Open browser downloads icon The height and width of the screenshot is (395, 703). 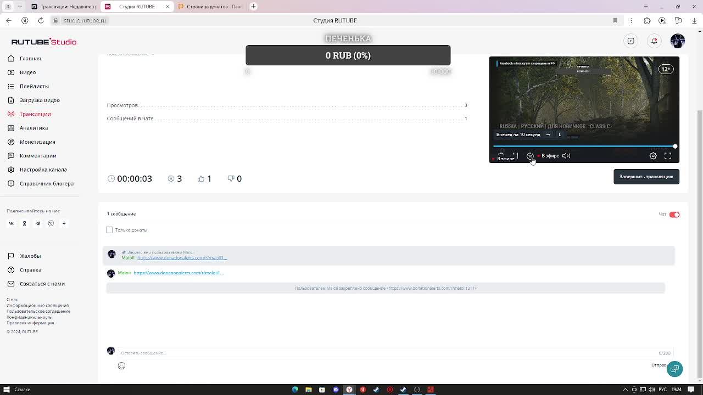[694, 20]
